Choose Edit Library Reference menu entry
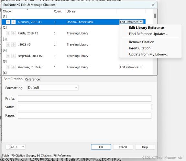This screenshot has height=161, width=186. coord(147,28)
